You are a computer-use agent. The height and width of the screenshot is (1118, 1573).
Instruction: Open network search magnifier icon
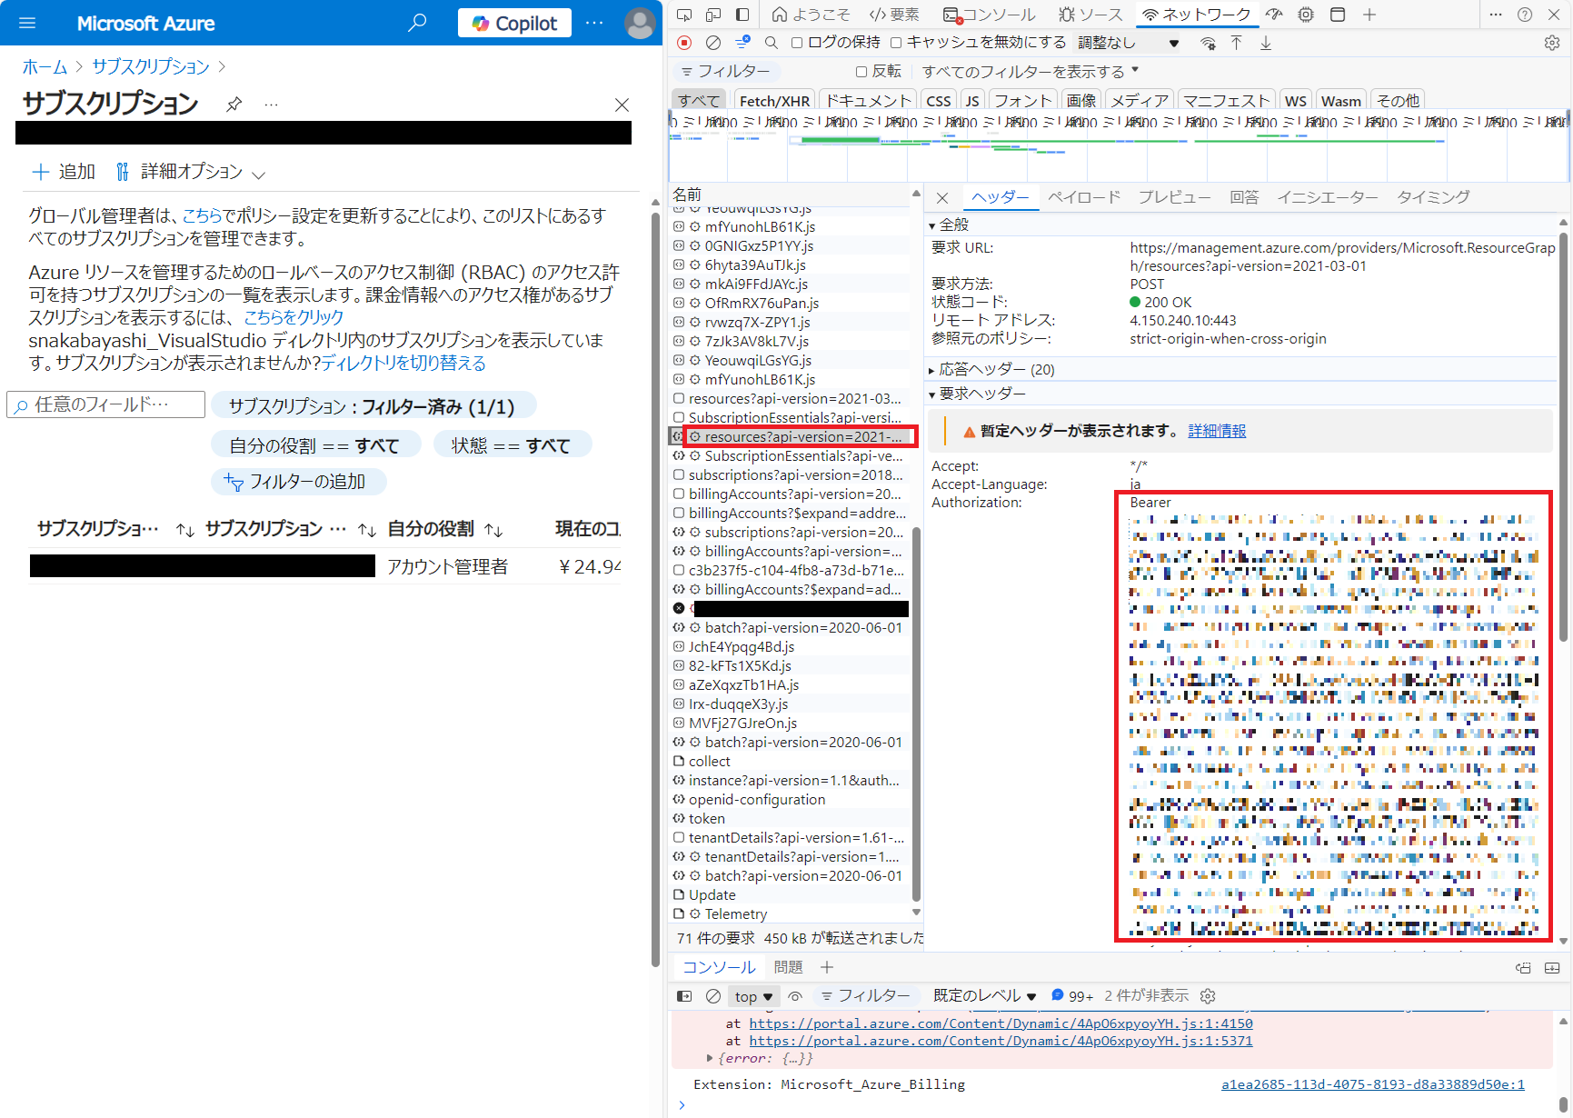tap(772, 43)
